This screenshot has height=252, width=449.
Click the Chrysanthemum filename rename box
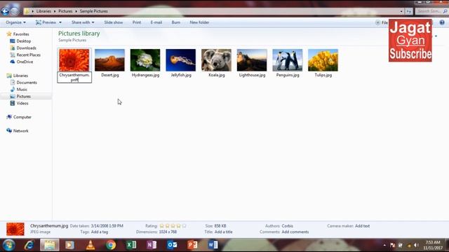[x=74, y=78]
